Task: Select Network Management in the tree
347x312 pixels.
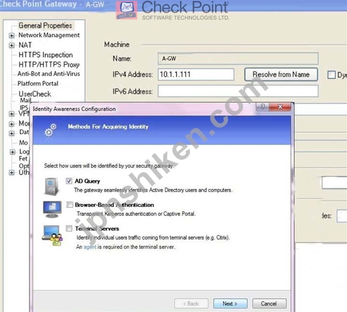Action: (x=49, y=35)
